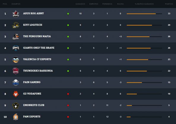This screenshot has width=176, height=124.
Task: Open the KIYF LOGITECH team name
Action: (33, 25)
